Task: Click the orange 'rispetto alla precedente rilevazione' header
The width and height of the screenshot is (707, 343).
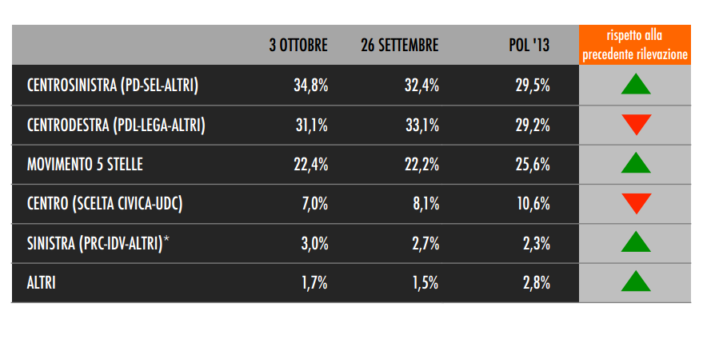Action: tap(635, 45)
